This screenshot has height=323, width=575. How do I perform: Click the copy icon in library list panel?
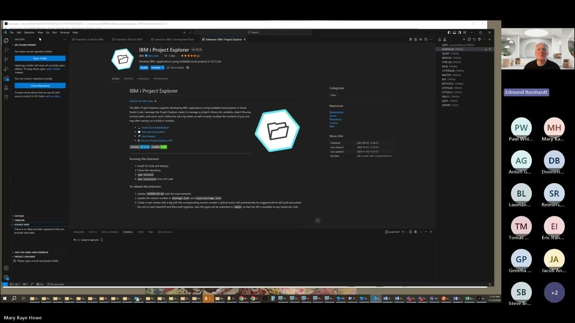(x=469, y=39)
